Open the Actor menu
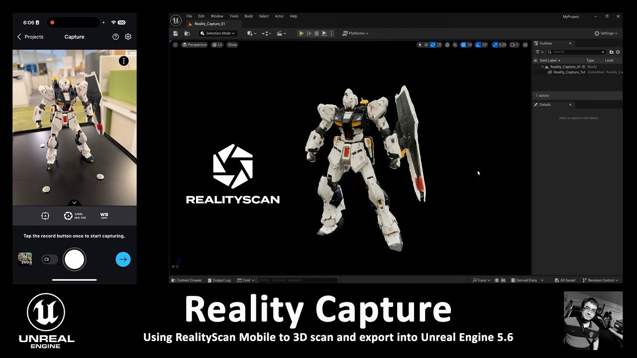 279,16
